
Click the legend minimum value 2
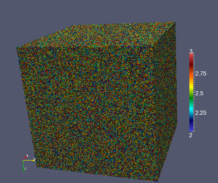point(191,135)
